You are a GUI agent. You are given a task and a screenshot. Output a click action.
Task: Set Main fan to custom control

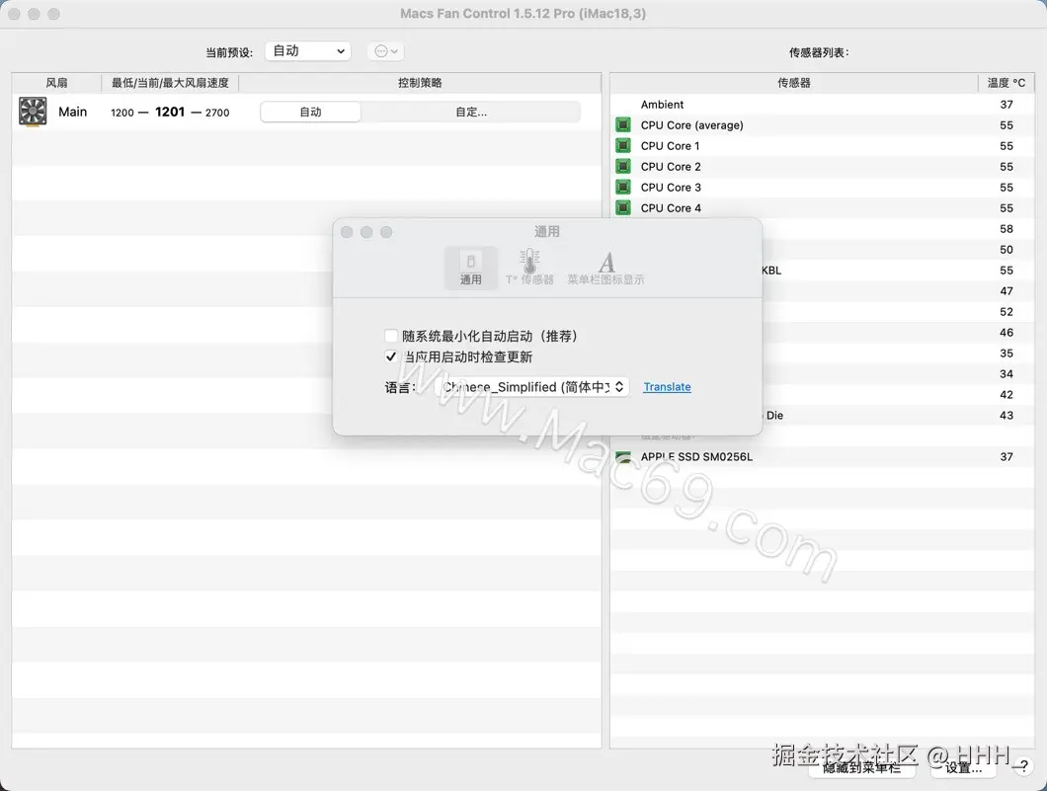click(x=471, y=113)
